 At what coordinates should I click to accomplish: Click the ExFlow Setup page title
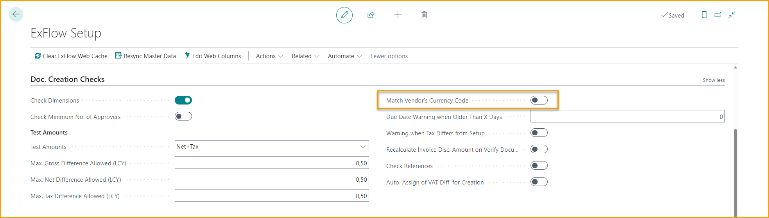pyautogui.click(x=66, y=33)
